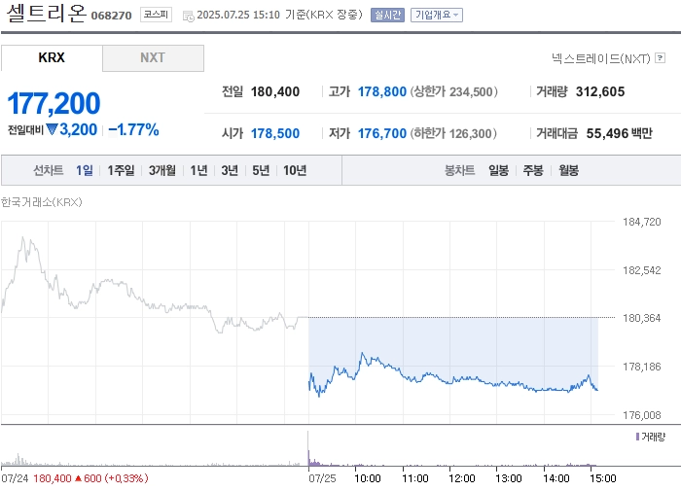681x491 pixels.
Task: Click the 거래량 purple legend marker
Action: pos(637,437)
